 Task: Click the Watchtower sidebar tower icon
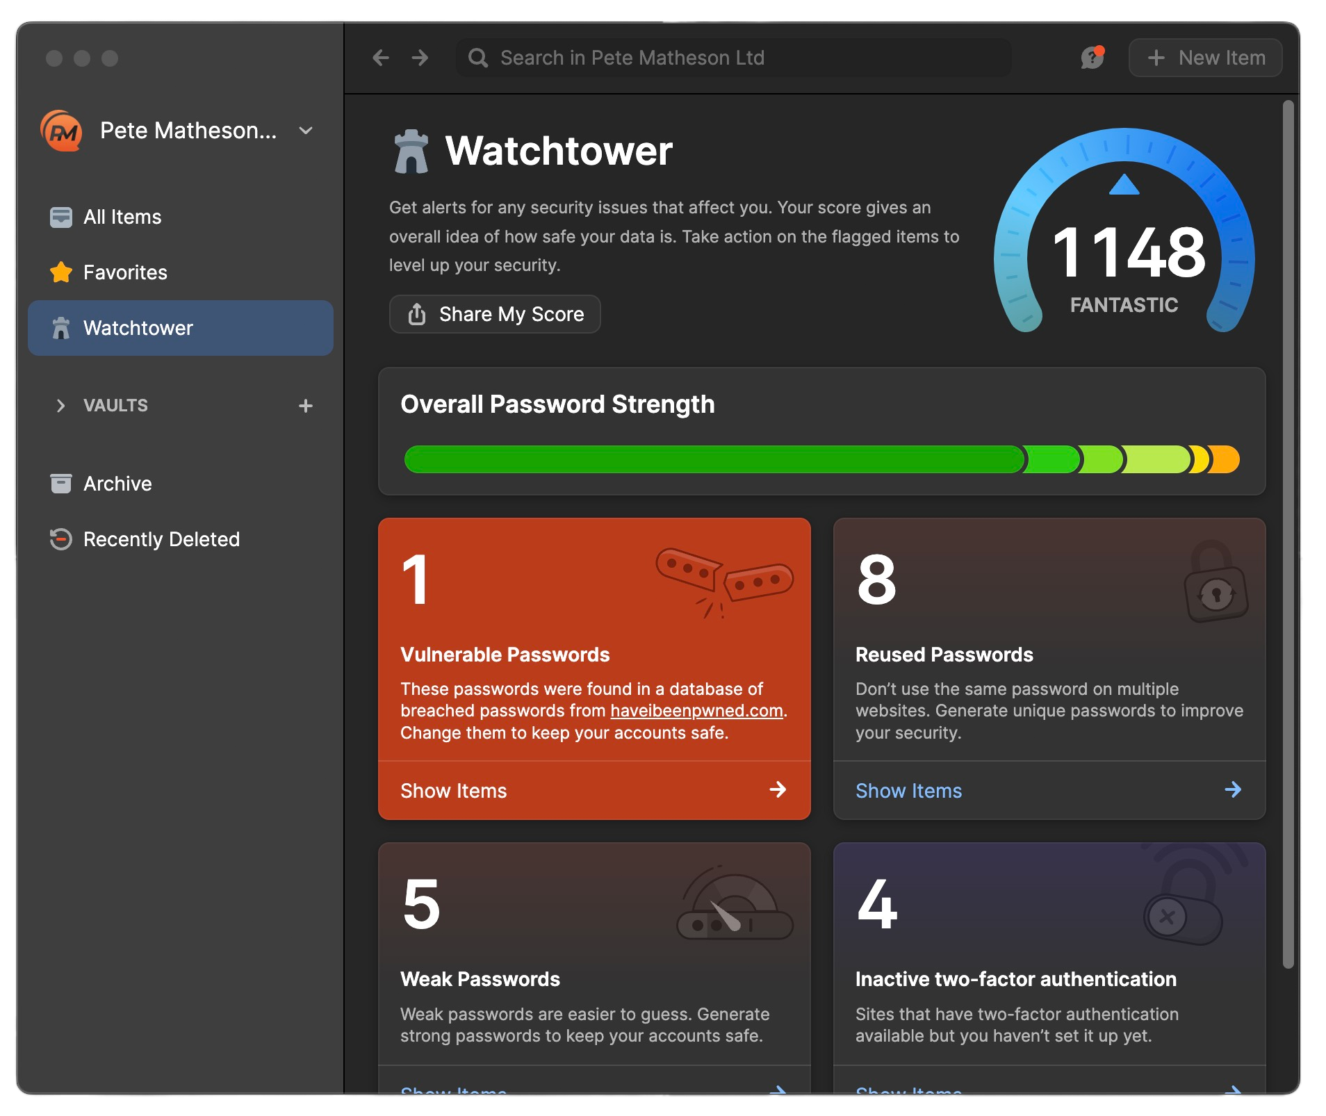click(x=61, y=328)
